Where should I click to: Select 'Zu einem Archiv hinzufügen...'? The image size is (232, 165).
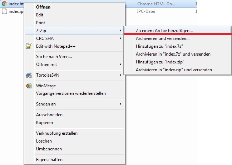pyautogui.click(x=164, y=31)
